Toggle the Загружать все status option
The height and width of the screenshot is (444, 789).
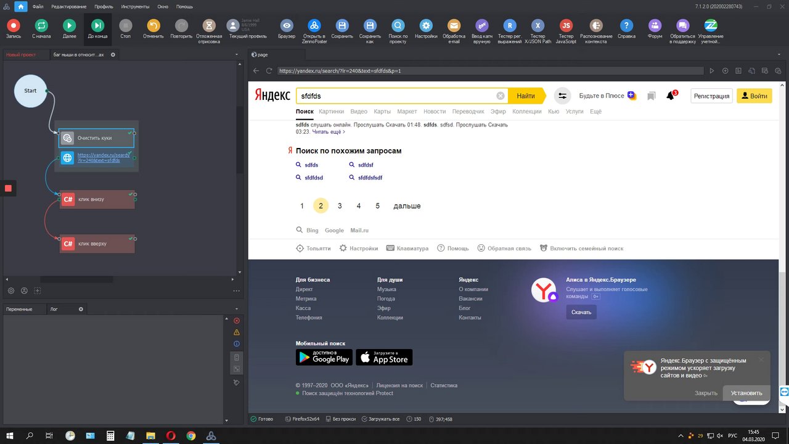tap(380, 419)
